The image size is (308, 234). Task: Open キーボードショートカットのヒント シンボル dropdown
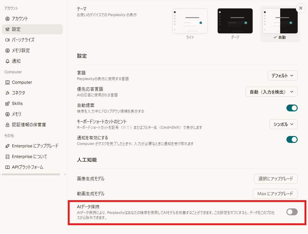[x=283, y=124]
